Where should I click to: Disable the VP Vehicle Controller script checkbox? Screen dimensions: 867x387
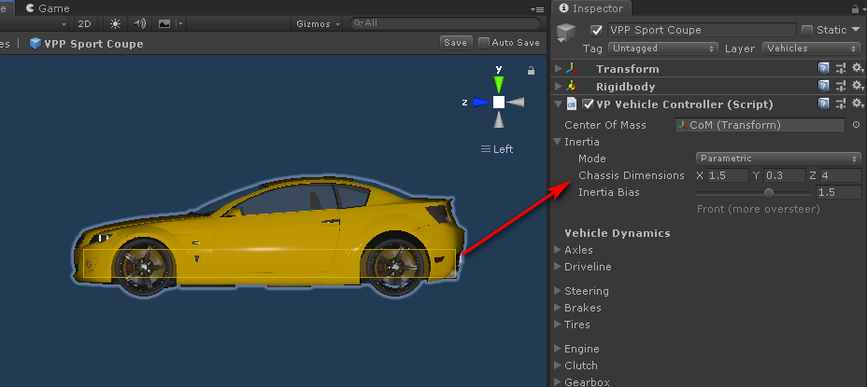click(588, 104)
